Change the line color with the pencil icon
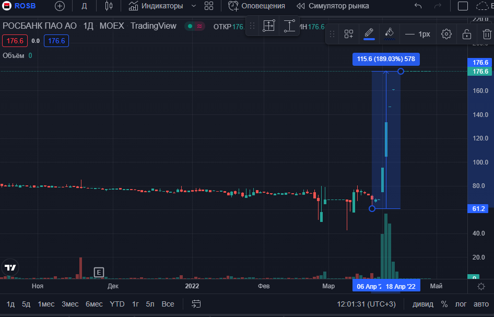This screenshot has height=317, width=494. (x=369, y=34)
